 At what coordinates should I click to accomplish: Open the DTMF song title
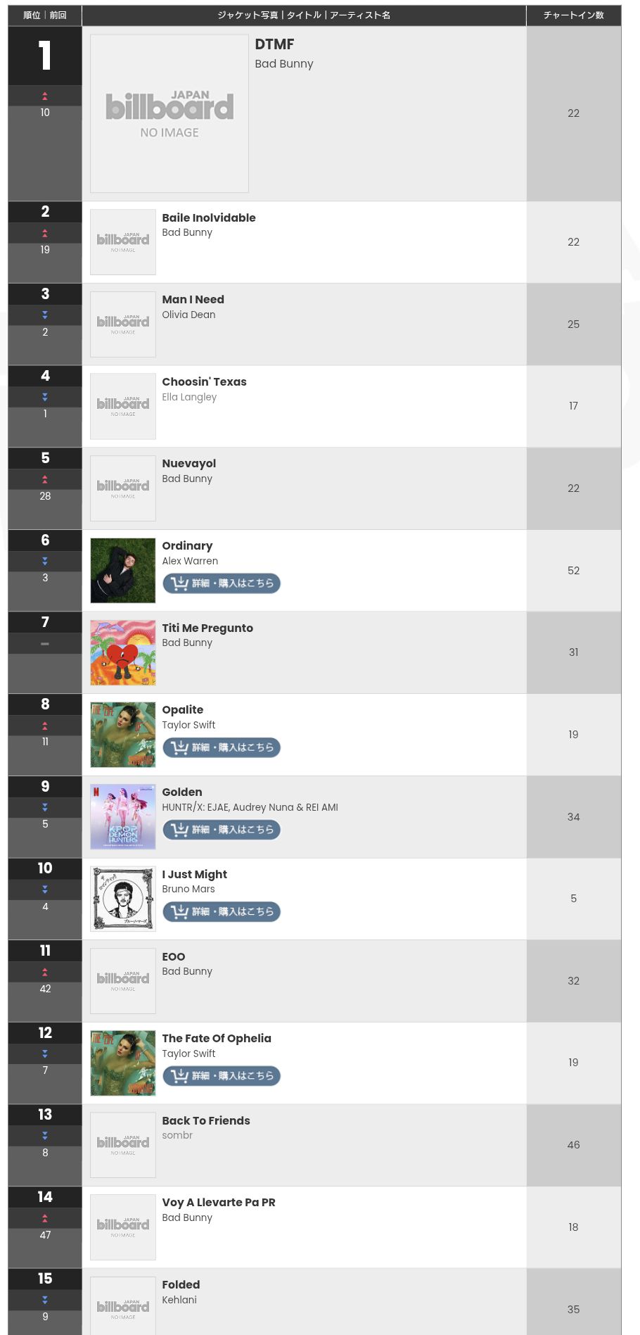coord(274,44)
